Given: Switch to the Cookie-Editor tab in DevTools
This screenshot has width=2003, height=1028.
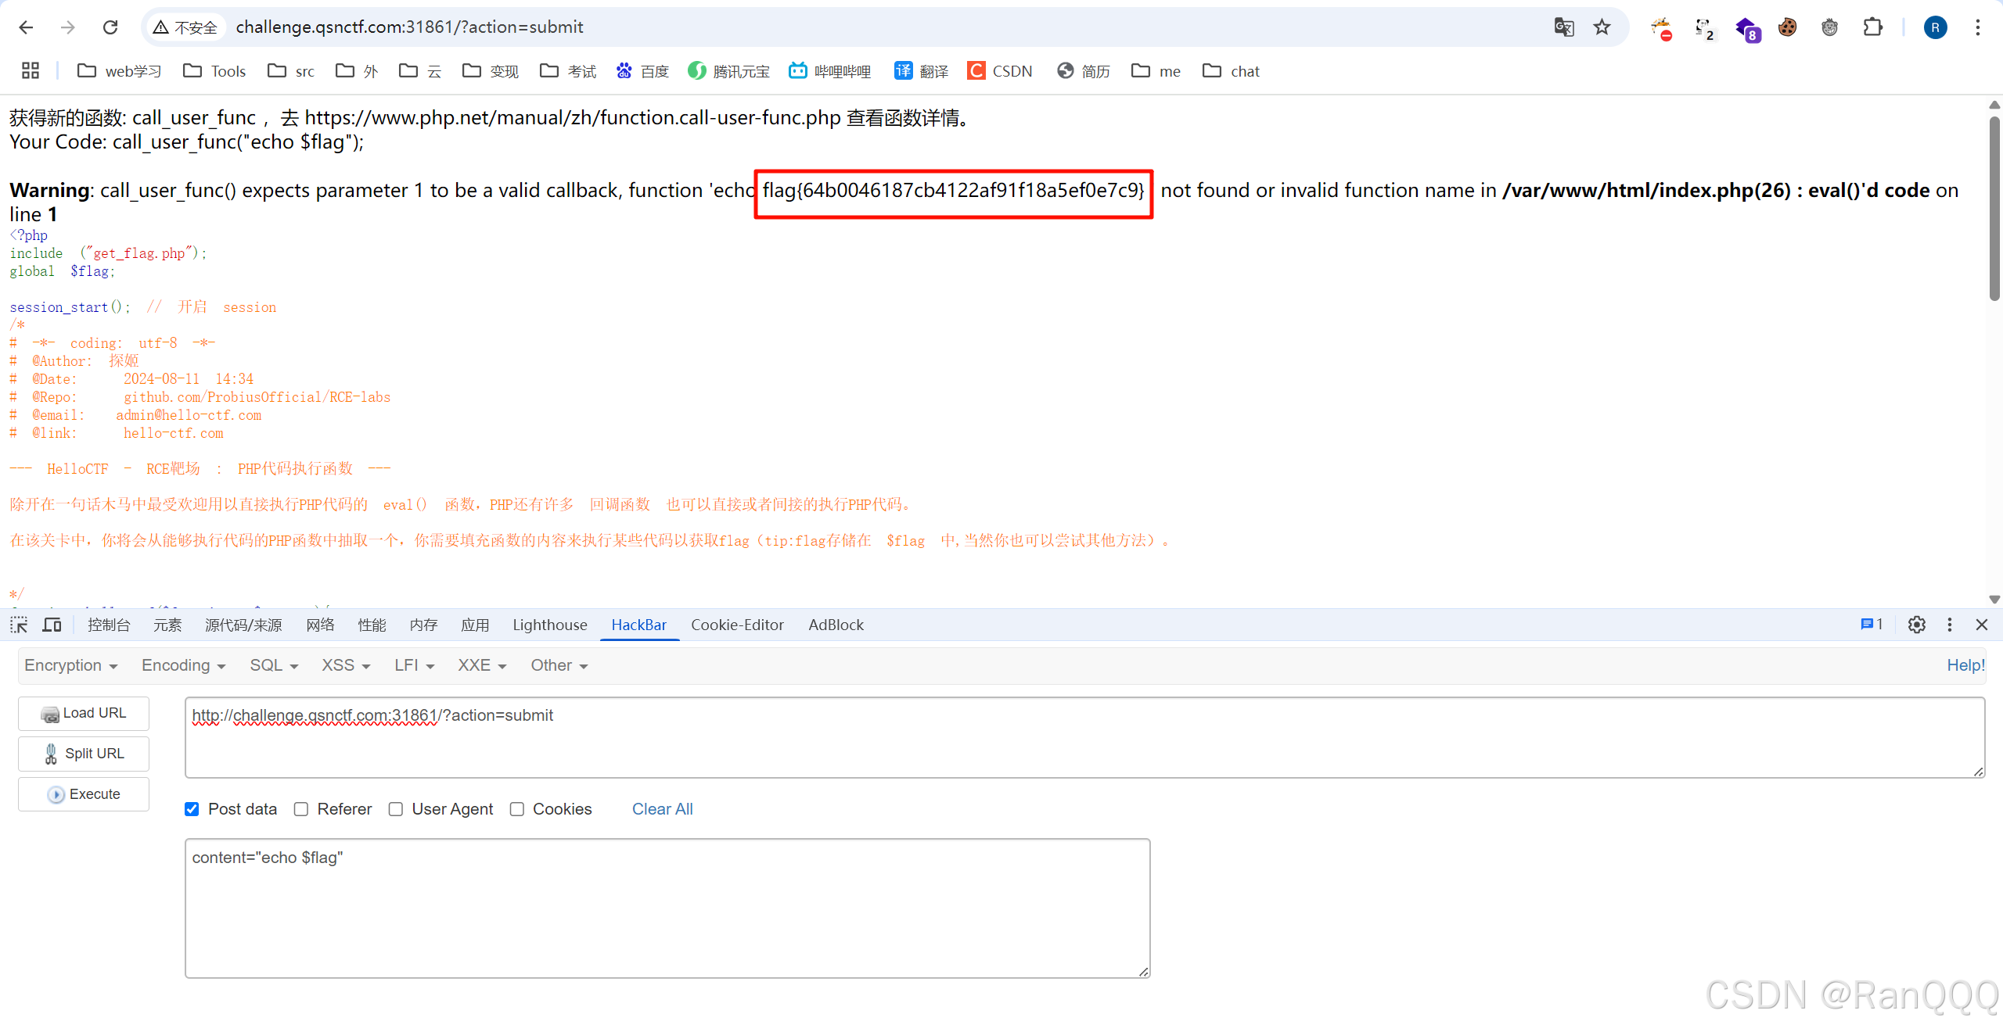Looking at the screenshot, I should point(736,625).
